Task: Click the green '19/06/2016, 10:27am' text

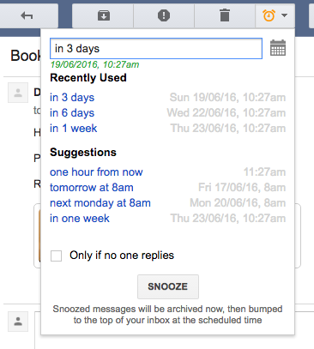Action: [94, 64]
